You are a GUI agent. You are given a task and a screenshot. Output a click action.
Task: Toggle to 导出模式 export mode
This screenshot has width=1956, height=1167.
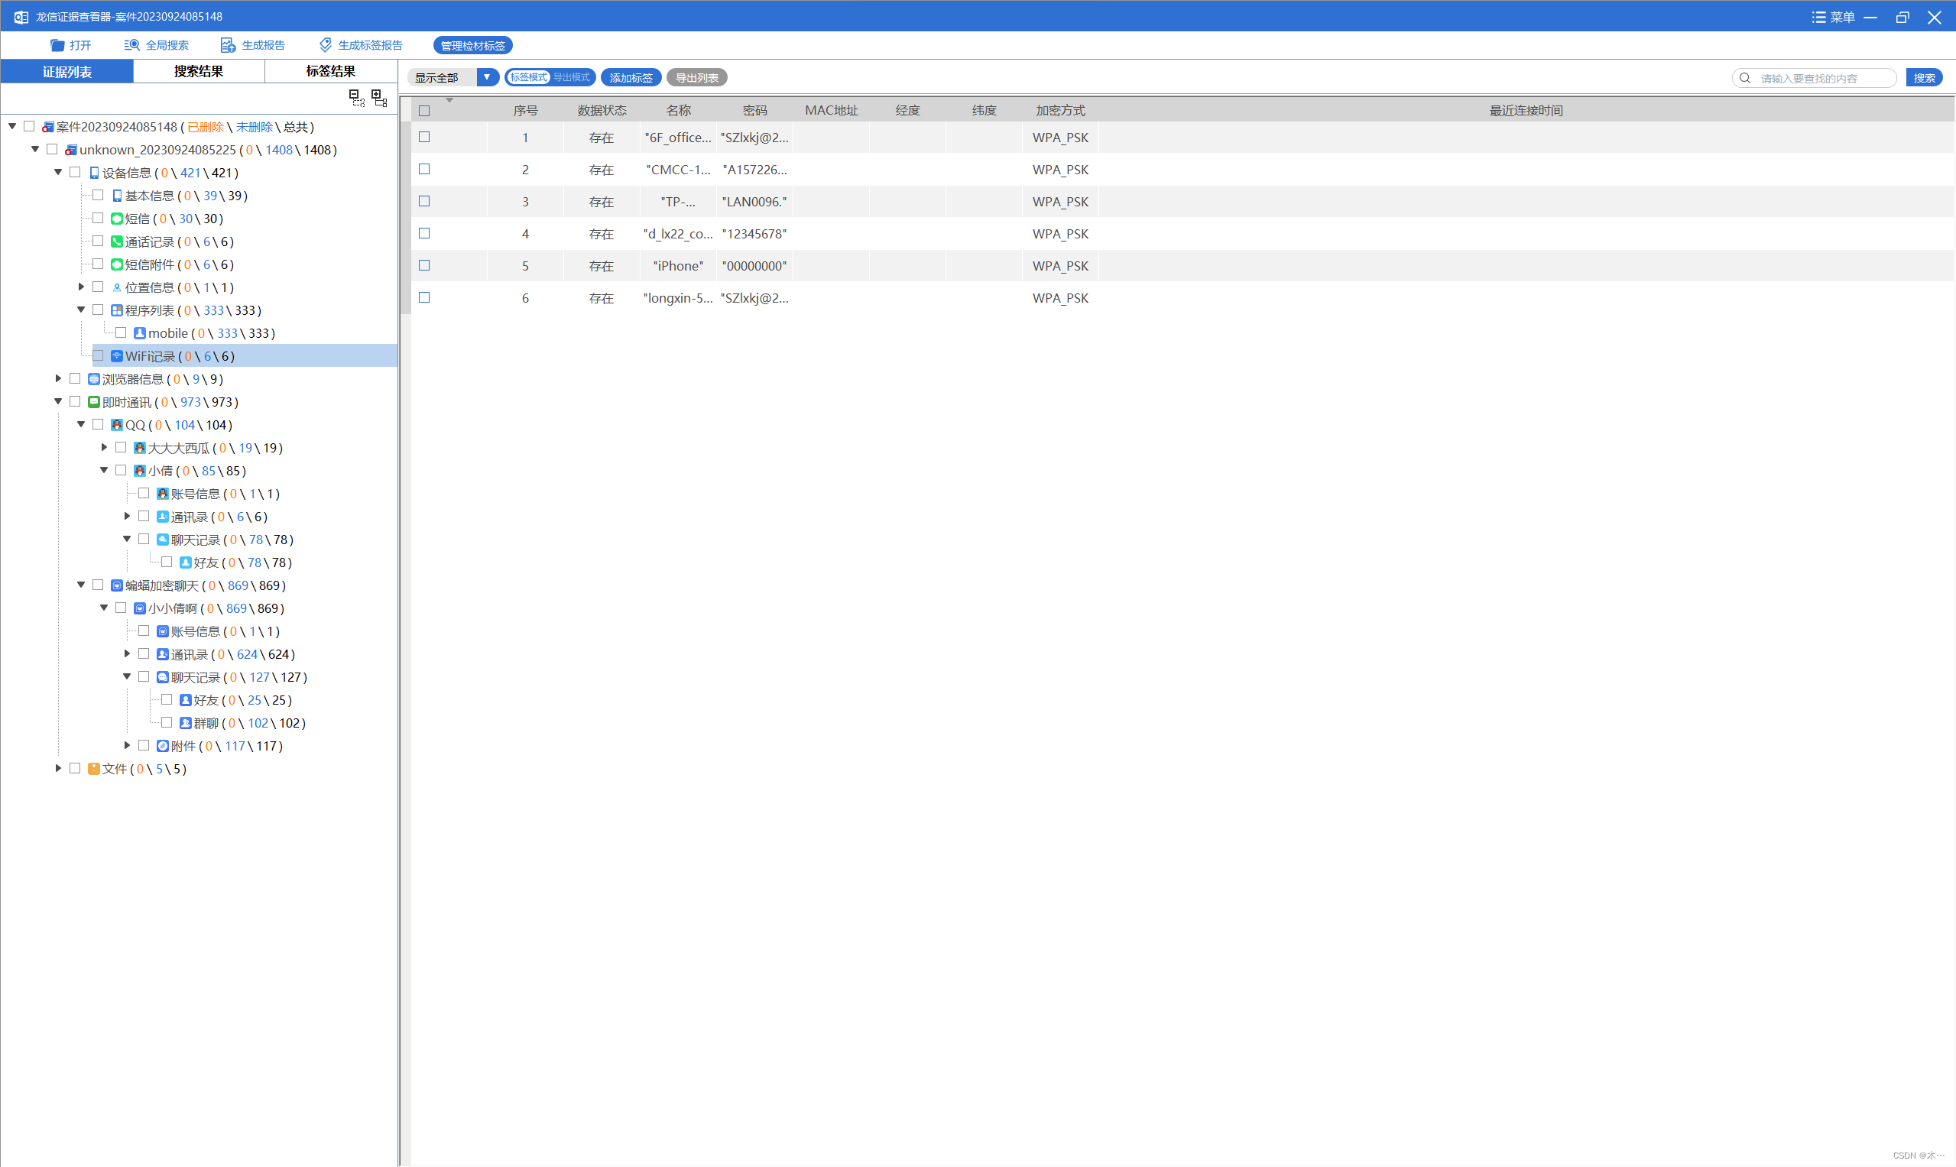572,77
